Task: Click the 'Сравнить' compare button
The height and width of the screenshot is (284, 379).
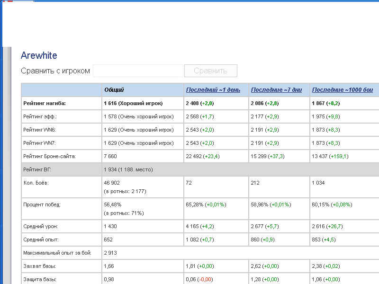Action: click(210, 71)
